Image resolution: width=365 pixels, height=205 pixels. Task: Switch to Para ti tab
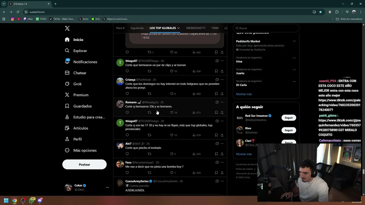[x=120, y=28]
